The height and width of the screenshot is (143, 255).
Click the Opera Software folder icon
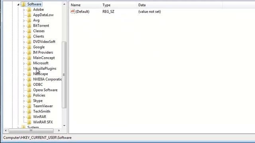click(x=29, y=90)
